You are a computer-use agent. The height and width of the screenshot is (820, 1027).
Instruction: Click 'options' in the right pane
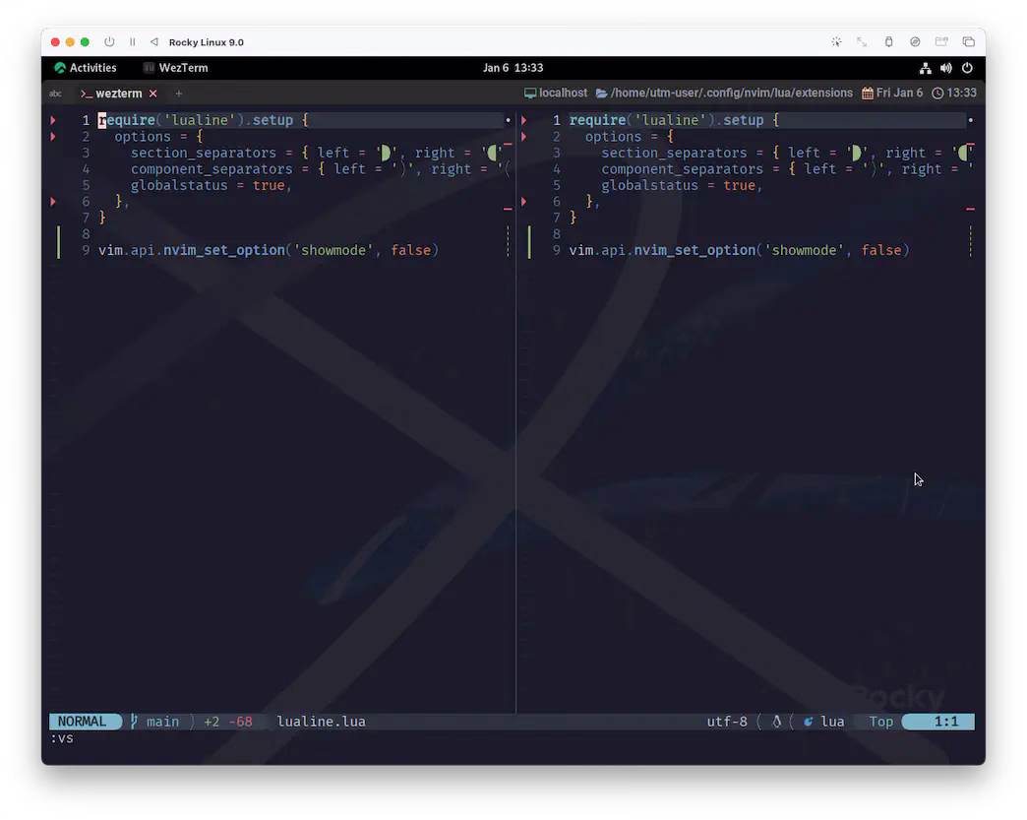coord(613,137)
